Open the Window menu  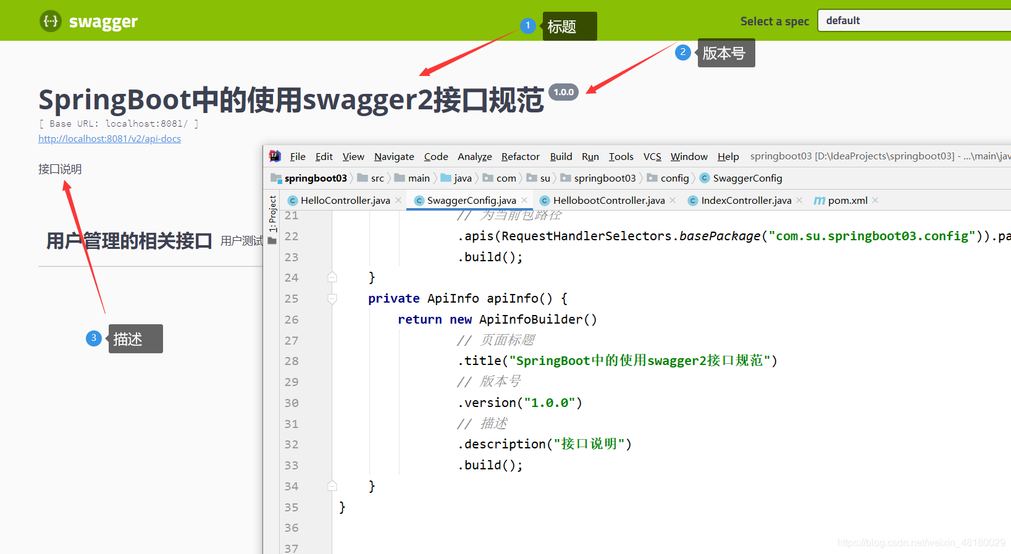tap(689, 157)
